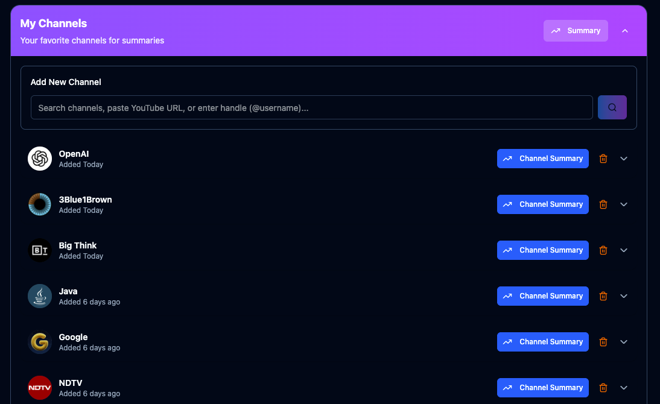Remove the Google channel via trash icon

603,342
